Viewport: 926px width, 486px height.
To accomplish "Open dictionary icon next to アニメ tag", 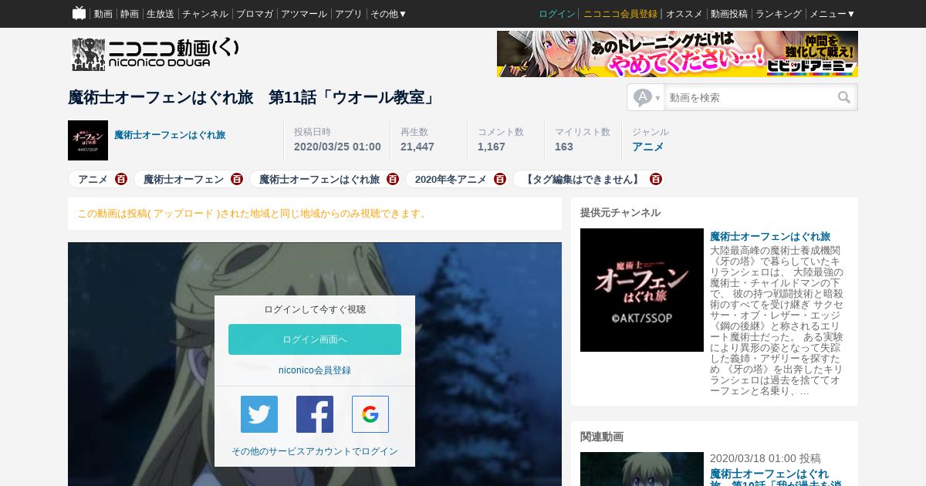I will 121,179.
